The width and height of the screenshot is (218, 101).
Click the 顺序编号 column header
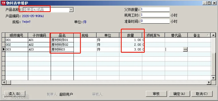[x=17, y=35]
